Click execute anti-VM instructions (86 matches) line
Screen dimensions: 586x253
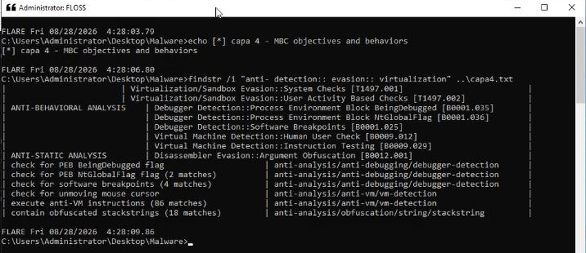(x=109, y=203)
